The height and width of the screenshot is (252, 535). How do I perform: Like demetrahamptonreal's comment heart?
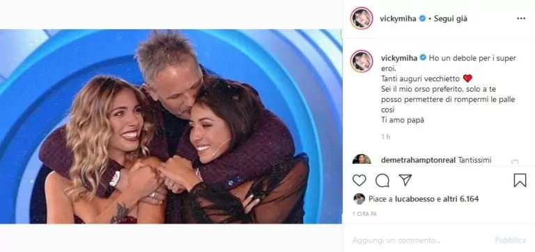tap(515, 162)
